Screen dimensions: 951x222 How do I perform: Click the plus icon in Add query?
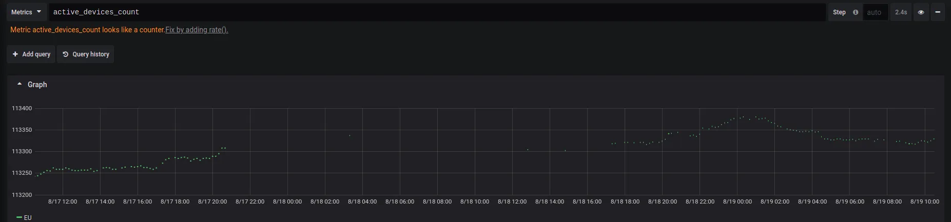(15, 54)
